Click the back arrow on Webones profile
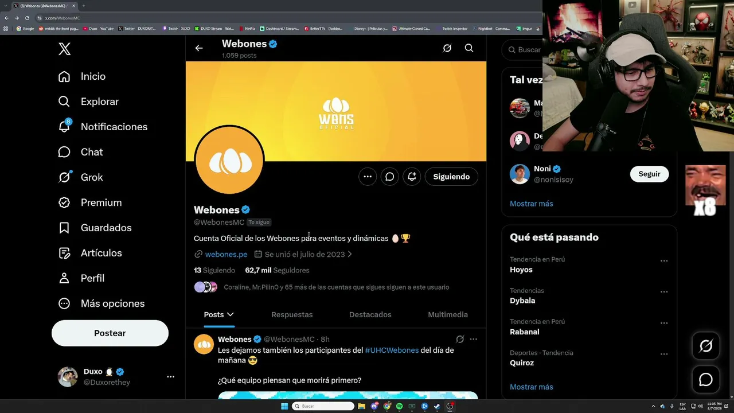734x413 pixels. pyautogui.click(x=199, y=48)
